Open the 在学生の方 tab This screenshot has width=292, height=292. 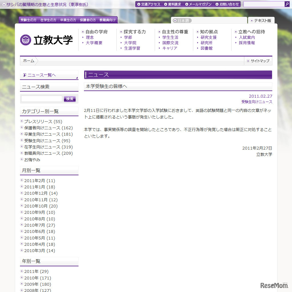point(48,20)
